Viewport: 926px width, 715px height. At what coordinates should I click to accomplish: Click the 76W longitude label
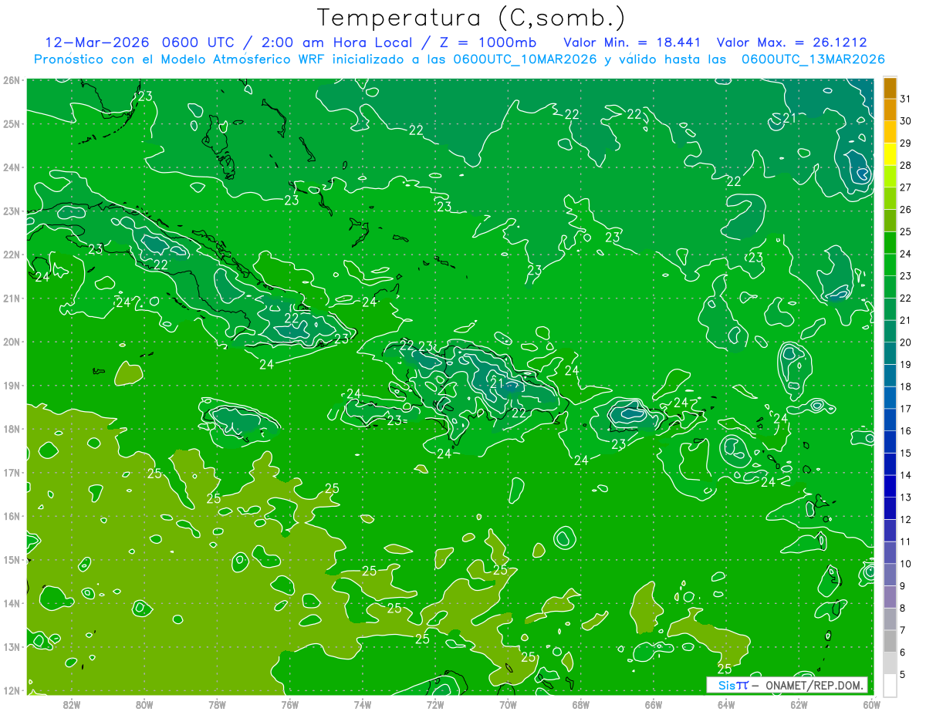click(289, 704)
